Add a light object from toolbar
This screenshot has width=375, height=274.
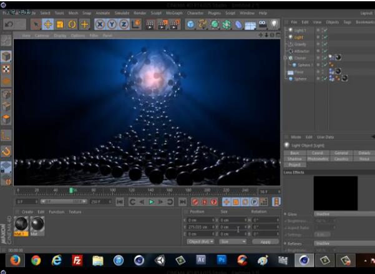coord(275,24)
